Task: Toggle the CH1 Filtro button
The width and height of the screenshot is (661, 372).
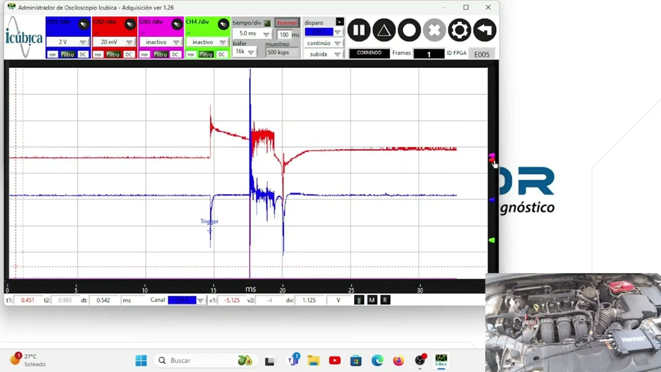Action: click(x=68, y=54)
